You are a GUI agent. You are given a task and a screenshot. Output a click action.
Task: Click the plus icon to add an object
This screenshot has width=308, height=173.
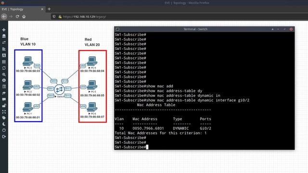(4, 30)
